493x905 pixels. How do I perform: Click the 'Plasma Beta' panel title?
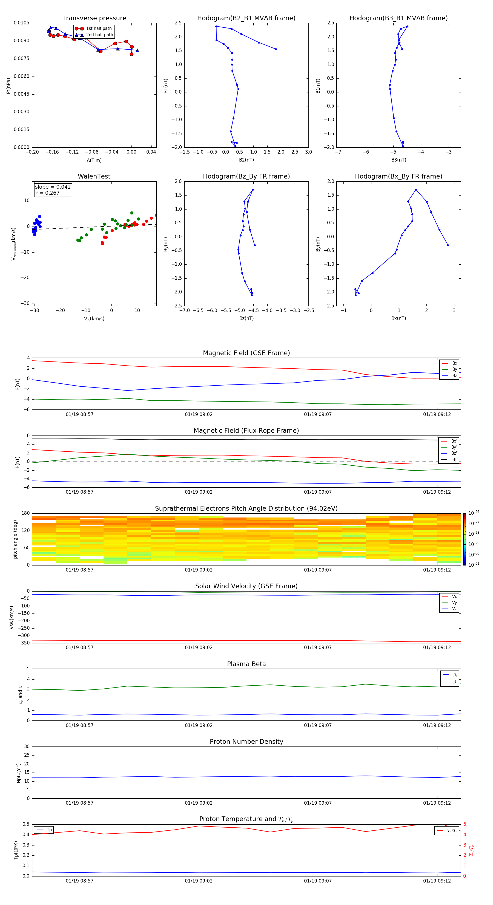coord(246,664)
